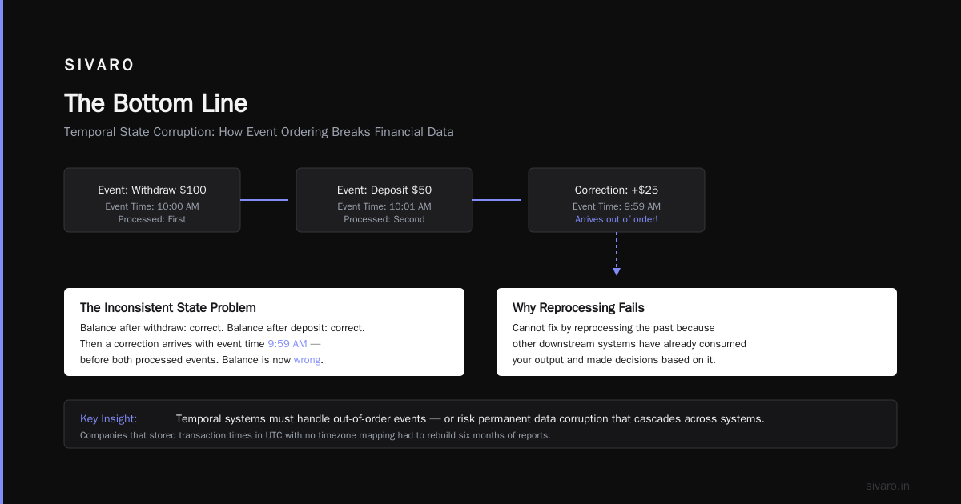Click the SIVARO logo text

[x=99, y=66]
